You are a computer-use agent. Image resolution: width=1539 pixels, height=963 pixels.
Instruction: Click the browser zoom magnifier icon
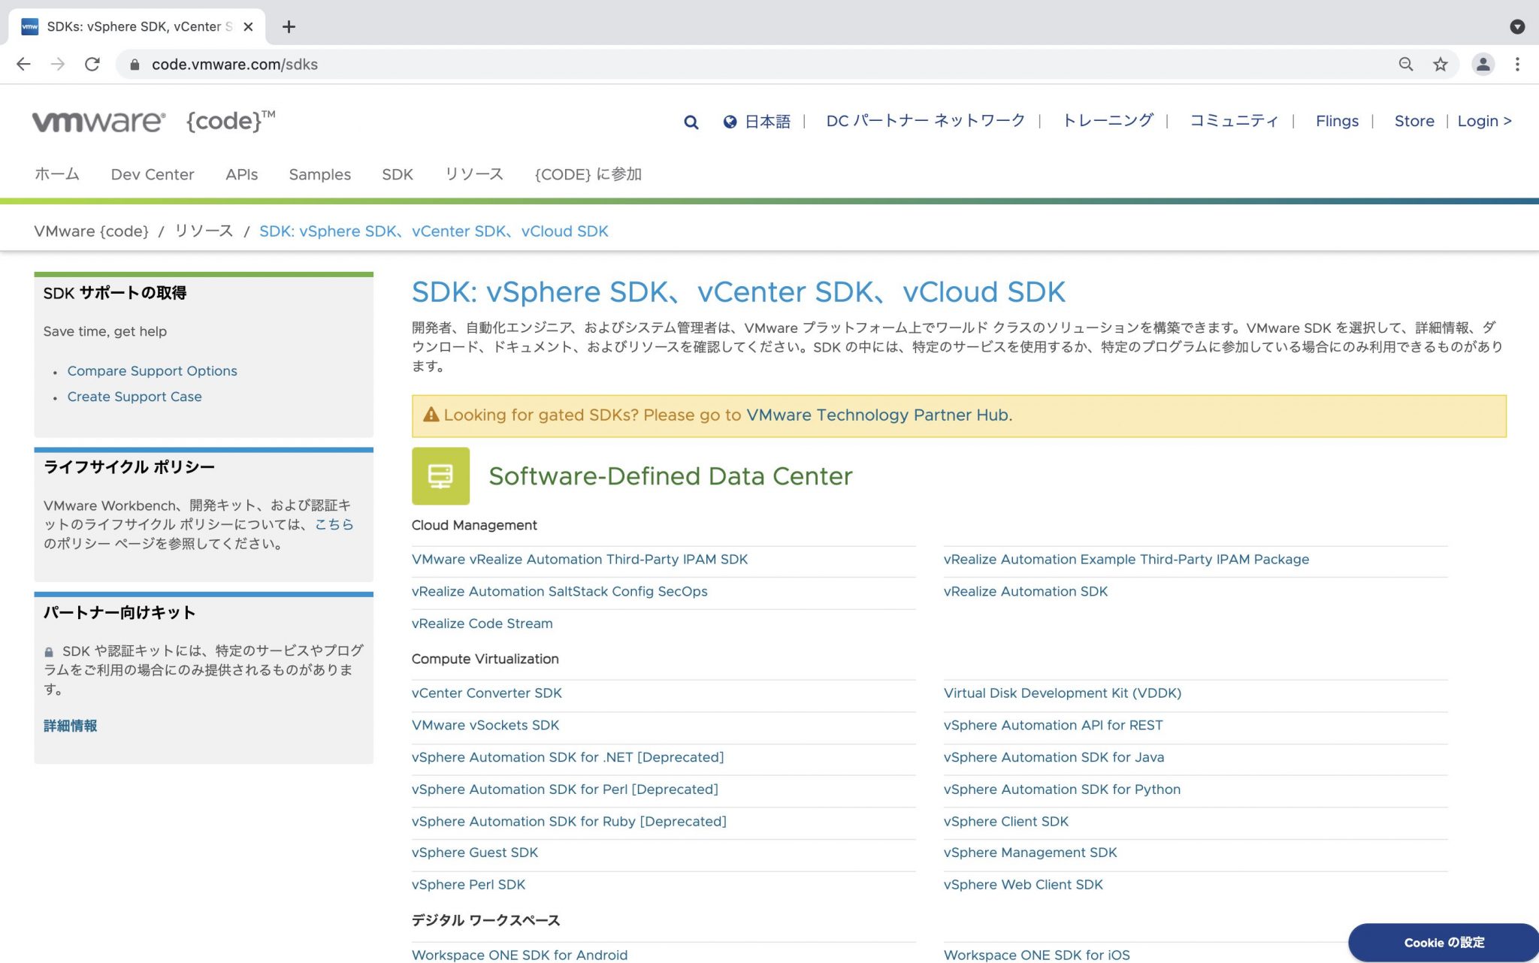click(1405, 65)
